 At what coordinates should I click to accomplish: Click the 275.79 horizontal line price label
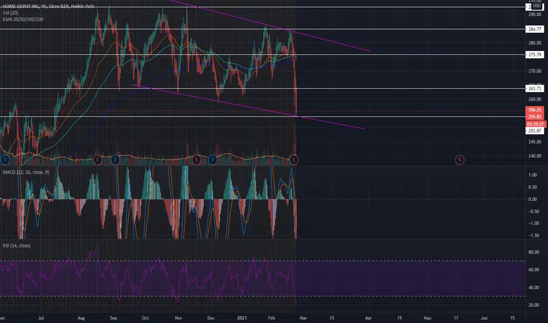pyautogui.click(x=534, y=55)
